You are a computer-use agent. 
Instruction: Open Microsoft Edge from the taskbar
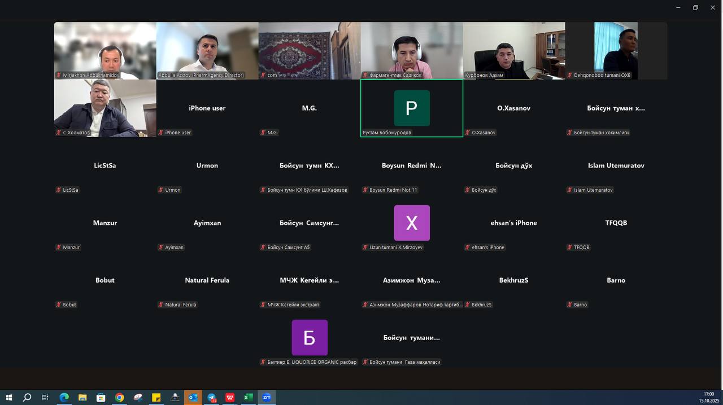pos(64,397)
